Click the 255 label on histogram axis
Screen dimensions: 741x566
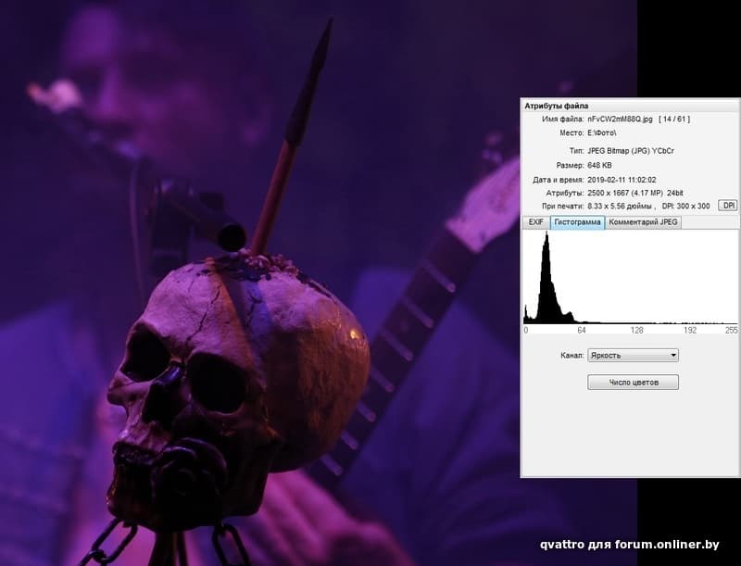tap(731, 330)
